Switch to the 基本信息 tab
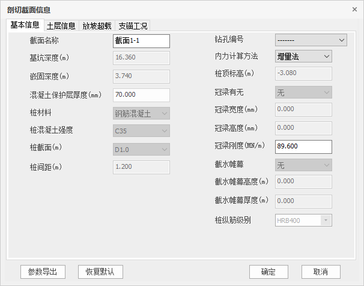 tap(25, 25)
